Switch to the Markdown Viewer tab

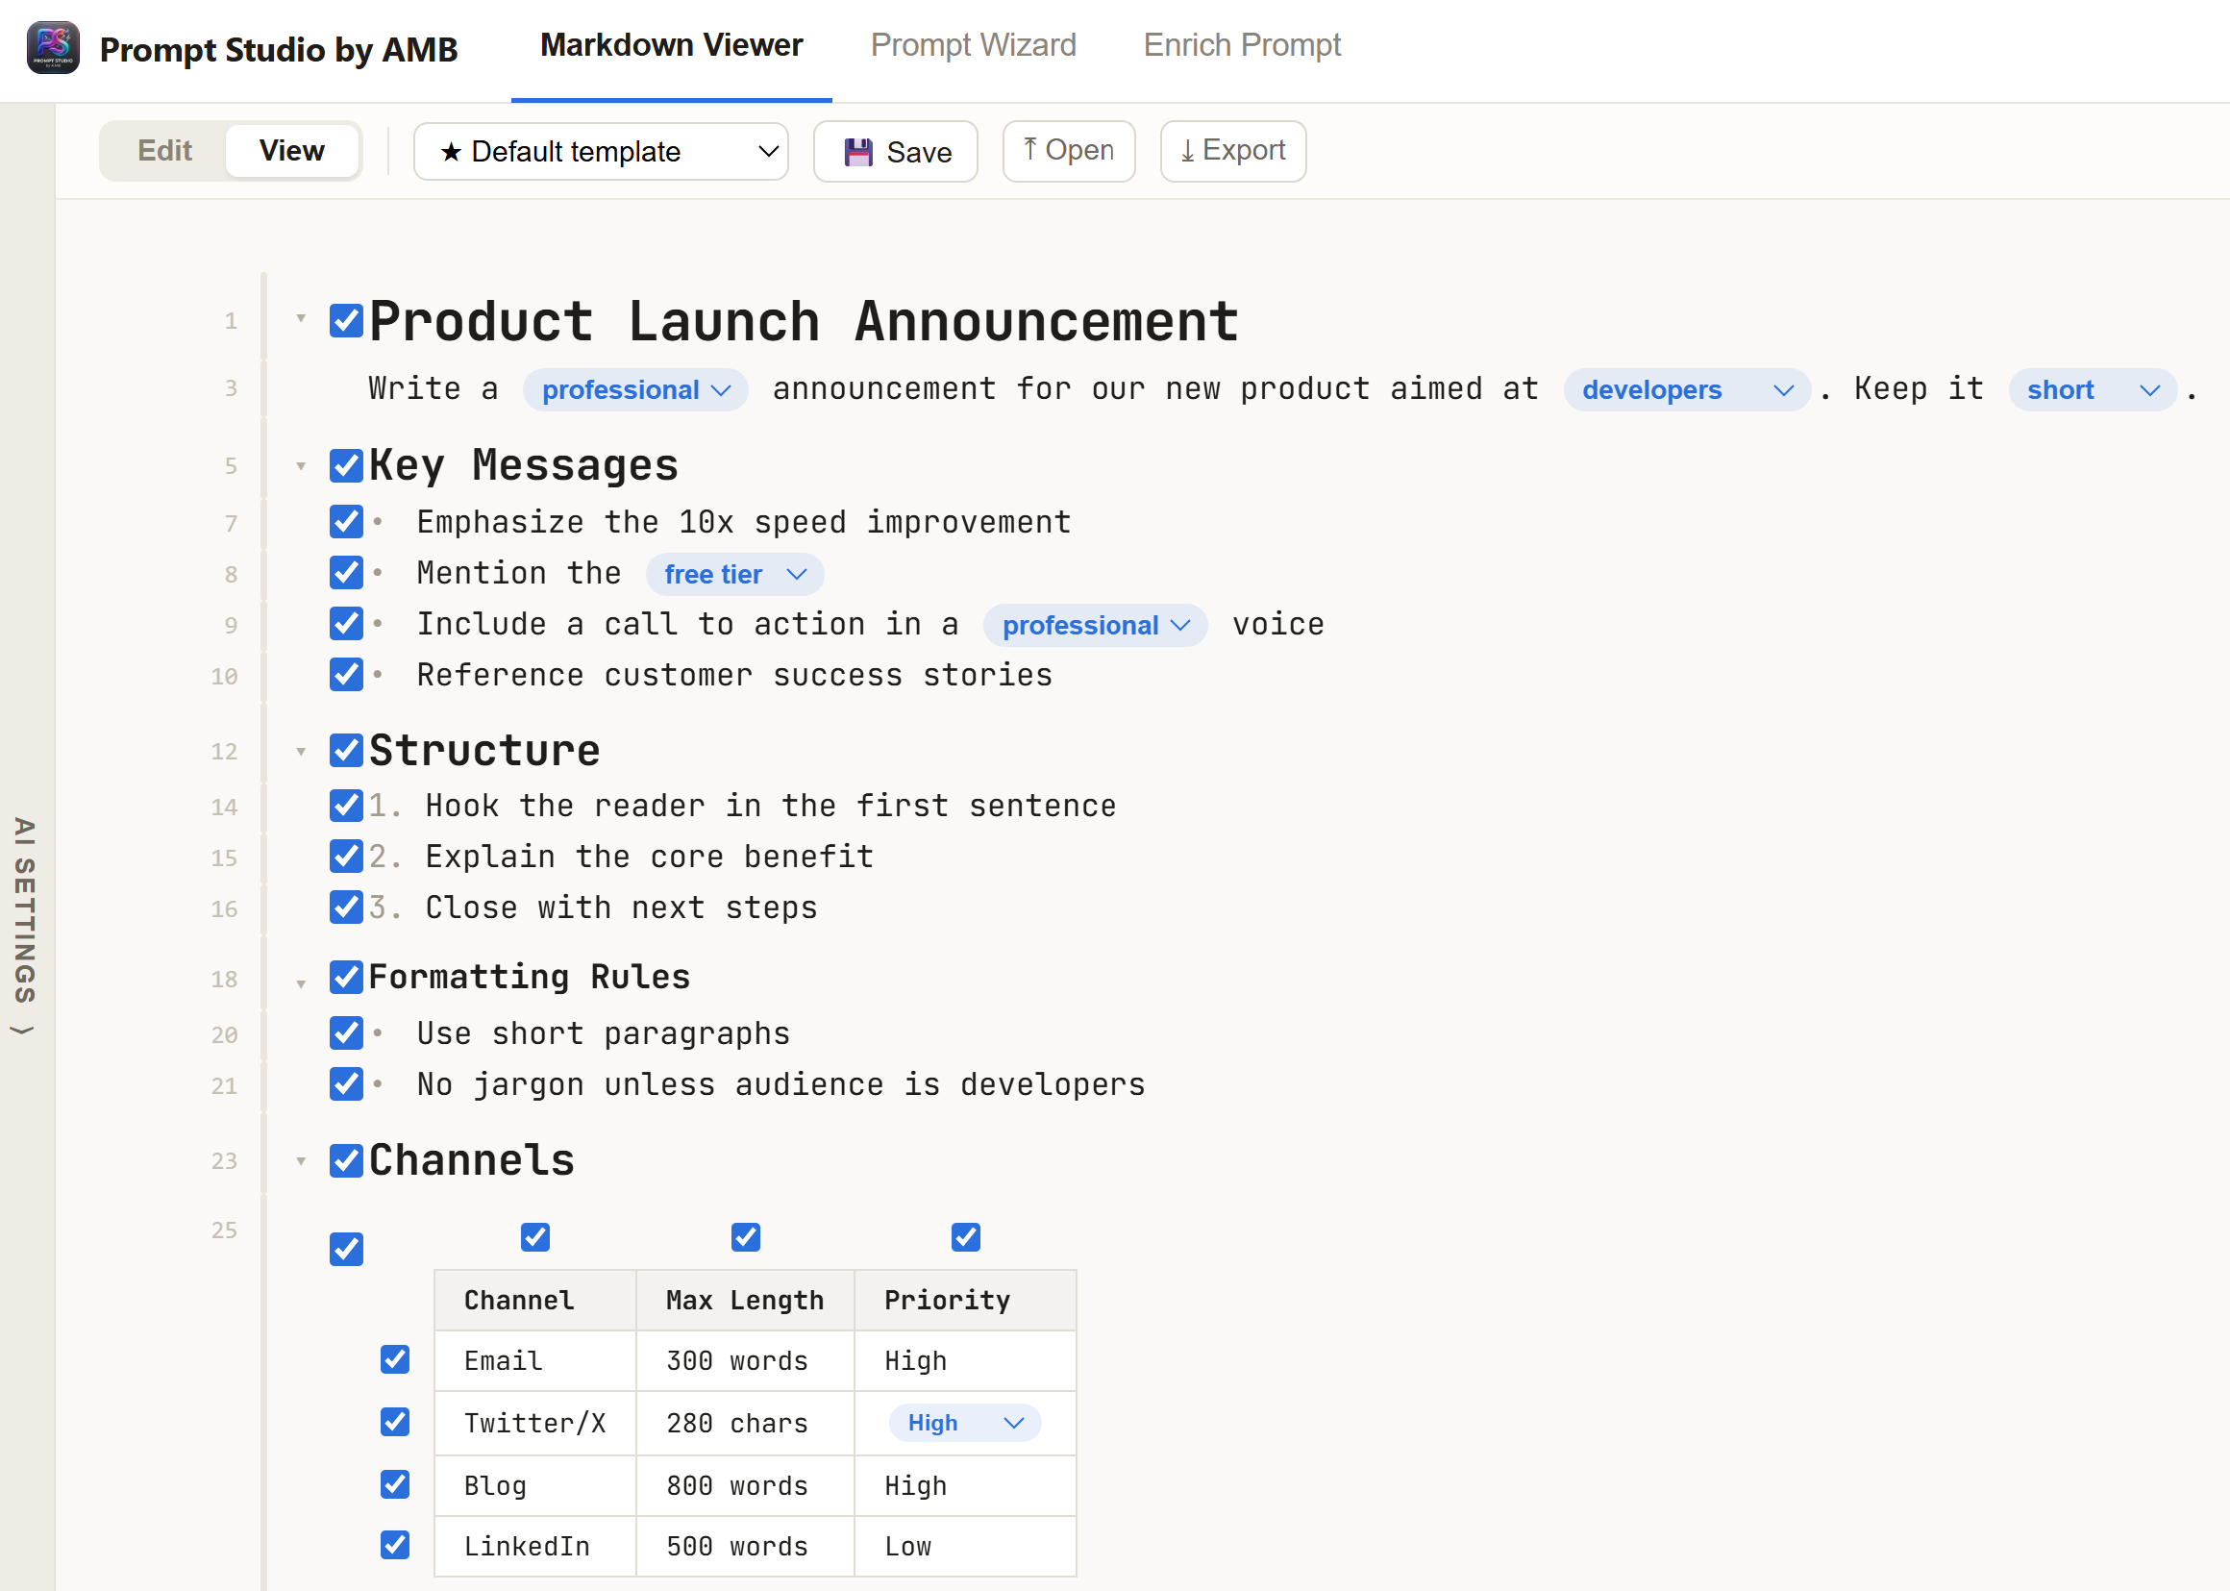pyautogui.click(x=671, y=45)
